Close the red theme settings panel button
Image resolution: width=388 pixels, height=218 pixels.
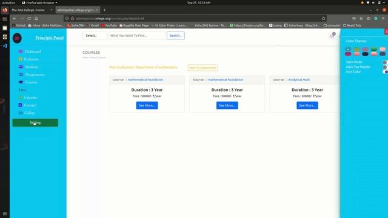pos(386,31)
